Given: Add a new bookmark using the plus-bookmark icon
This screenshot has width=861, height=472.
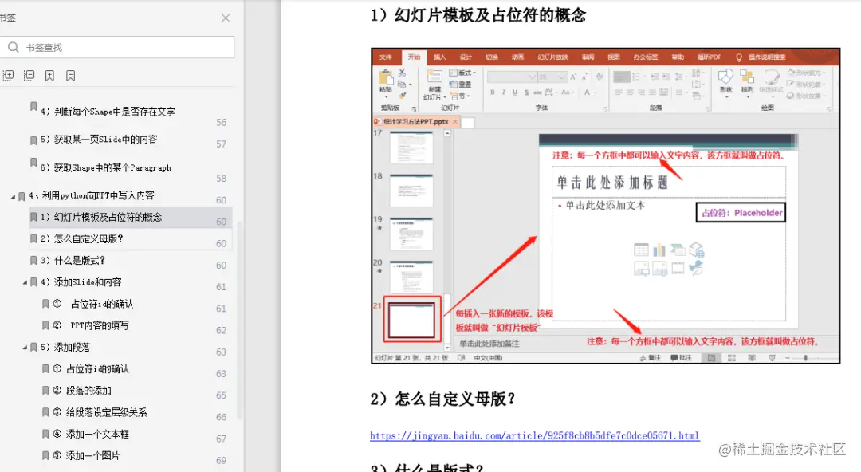Looking at the screenshot, I should point(49,75).
